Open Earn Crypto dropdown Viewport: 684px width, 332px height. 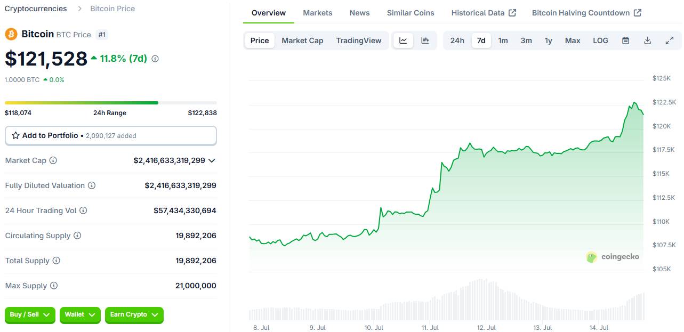point(134,315)
